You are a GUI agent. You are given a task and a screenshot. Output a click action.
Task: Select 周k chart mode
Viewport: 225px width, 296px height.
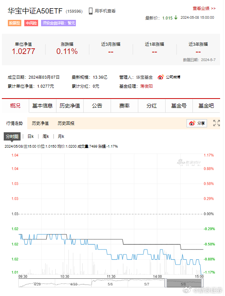[46, 136]
